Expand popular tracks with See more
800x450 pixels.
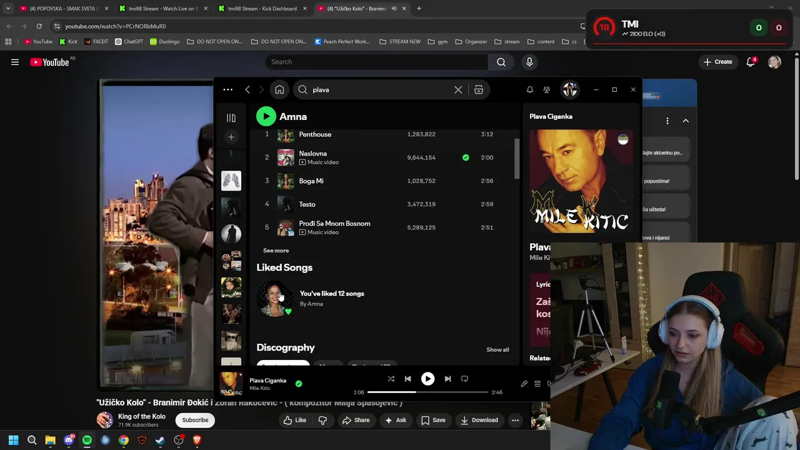(276, 251)
